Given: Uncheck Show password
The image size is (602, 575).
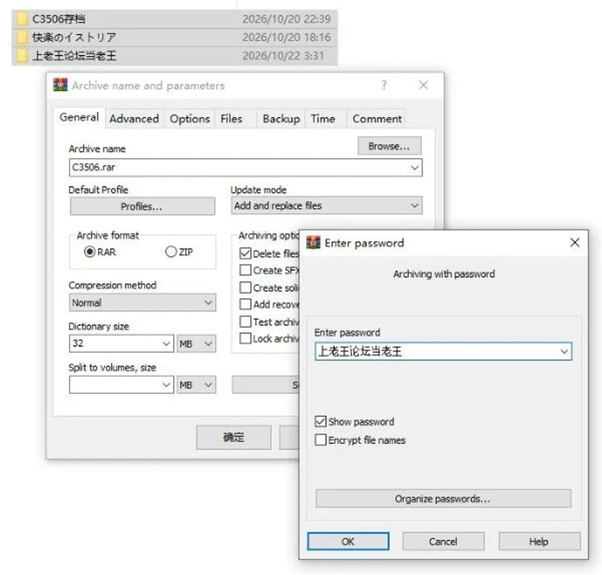Looking at the screenshot, I should 320,421.
